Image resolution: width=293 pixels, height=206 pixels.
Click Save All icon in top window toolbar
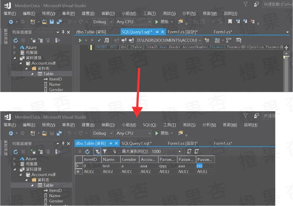point(59,22)
